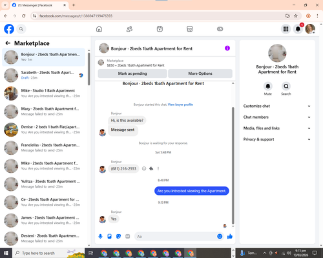Open a new Chrome tab

[x=74, y=5]
